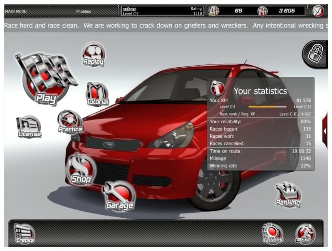332x251 pixels.
Task: Open the Shop dollar sign icon
Action: point(81,169)
